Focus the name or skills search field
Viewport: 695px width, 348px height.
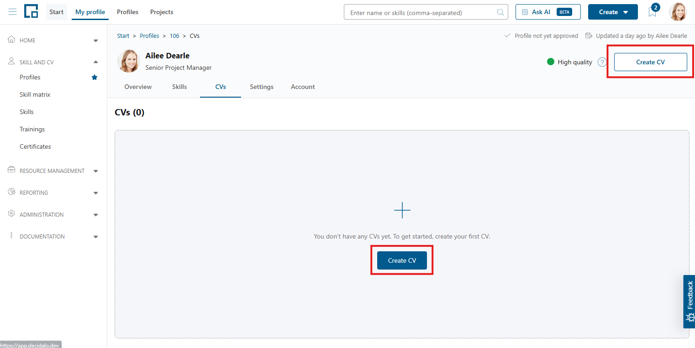(x=426, y=12)
